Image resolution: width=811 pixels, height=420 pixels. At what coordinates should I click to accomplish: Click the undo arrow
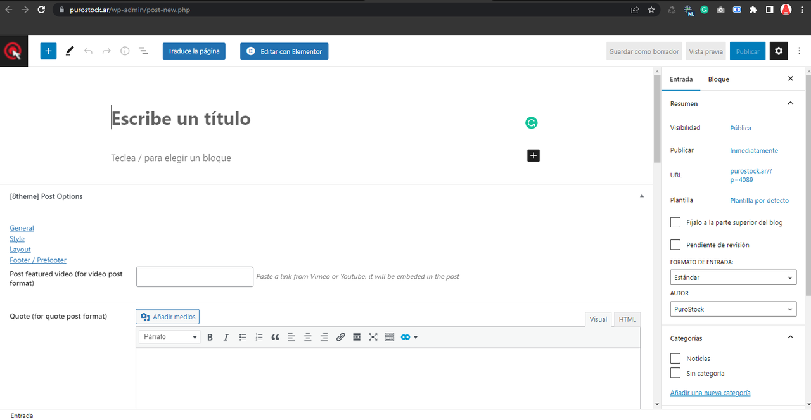point(88,51)
